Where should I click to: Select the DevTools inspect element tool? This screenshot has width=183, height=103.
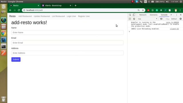(x=130, y=15)
